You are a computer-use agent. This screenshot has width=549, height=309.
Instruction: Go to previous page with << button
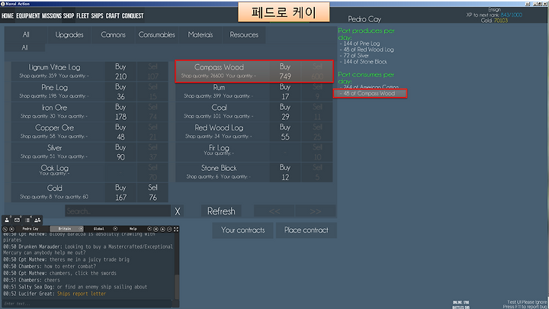[x=274, y=211]
